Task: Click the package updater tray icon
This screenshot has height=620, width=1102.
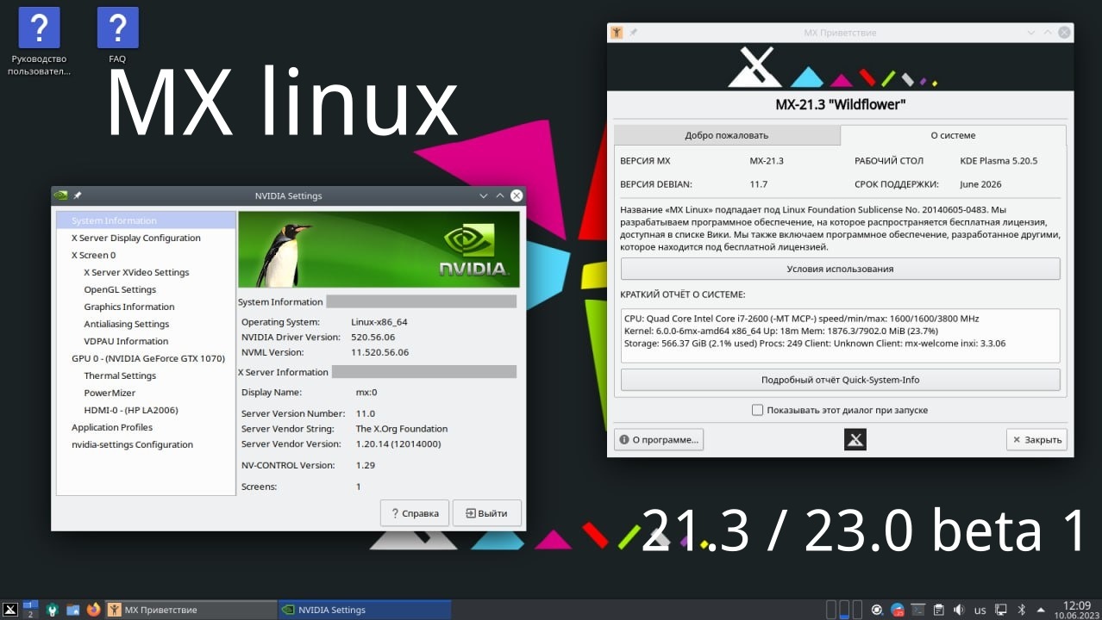Action: [x=898, y=610]
